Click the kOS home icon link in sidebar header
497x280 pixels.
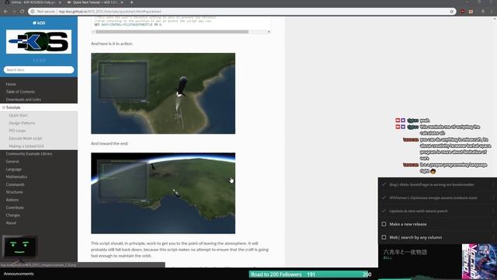(x=39, y=23)
